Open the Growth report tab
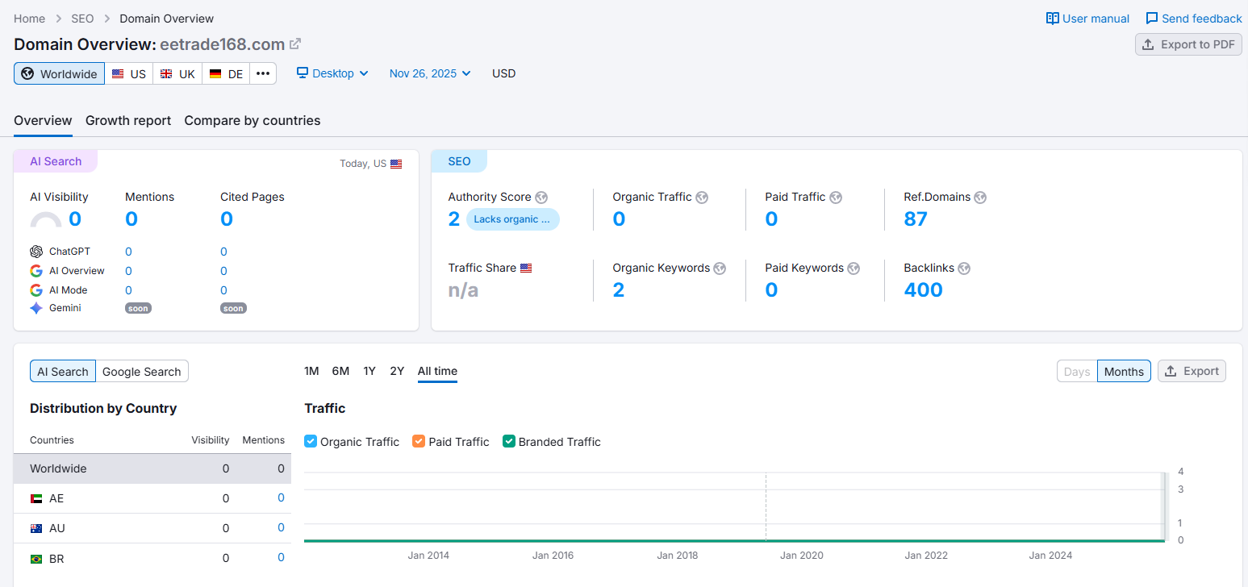Screen dimensions: 1248x587 point(128,120)
